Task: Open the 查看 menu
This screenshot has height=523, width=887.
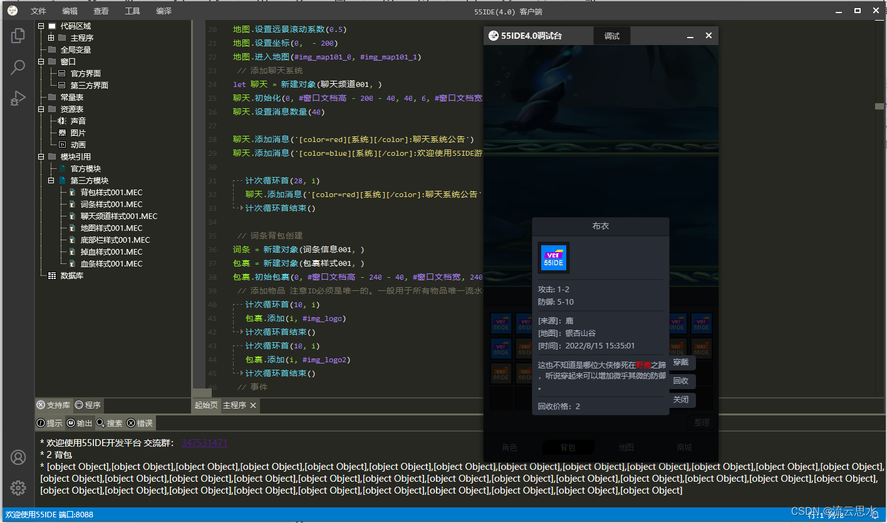Action: point(101,11)
